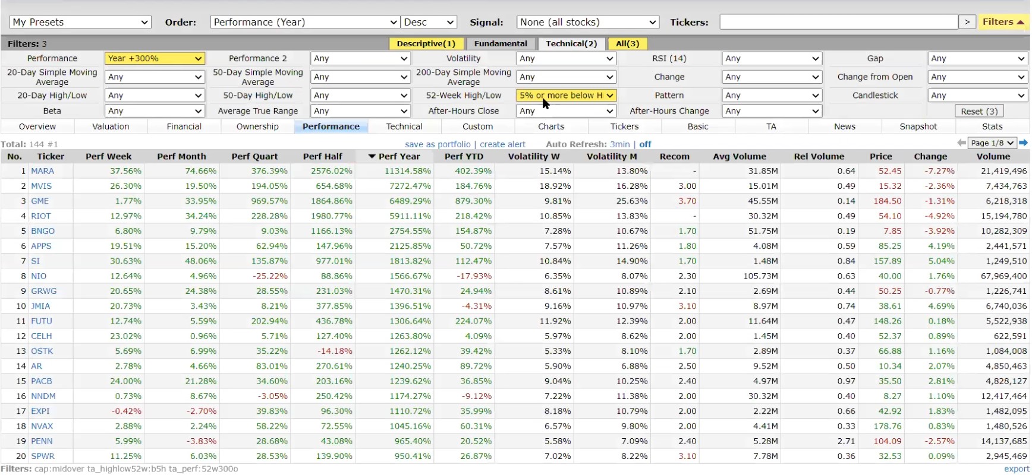Click MARA's Perf Year value 11314.58%
Screen dimensions: 1032x475
[x=408, y=171]
